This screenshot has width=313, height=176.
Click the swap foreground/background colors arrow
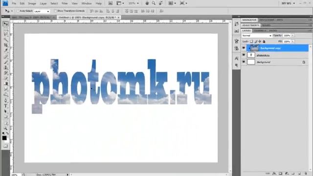tap(7, 133)
